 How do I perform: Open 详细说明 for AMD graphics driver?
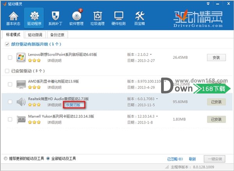[54, 87]
